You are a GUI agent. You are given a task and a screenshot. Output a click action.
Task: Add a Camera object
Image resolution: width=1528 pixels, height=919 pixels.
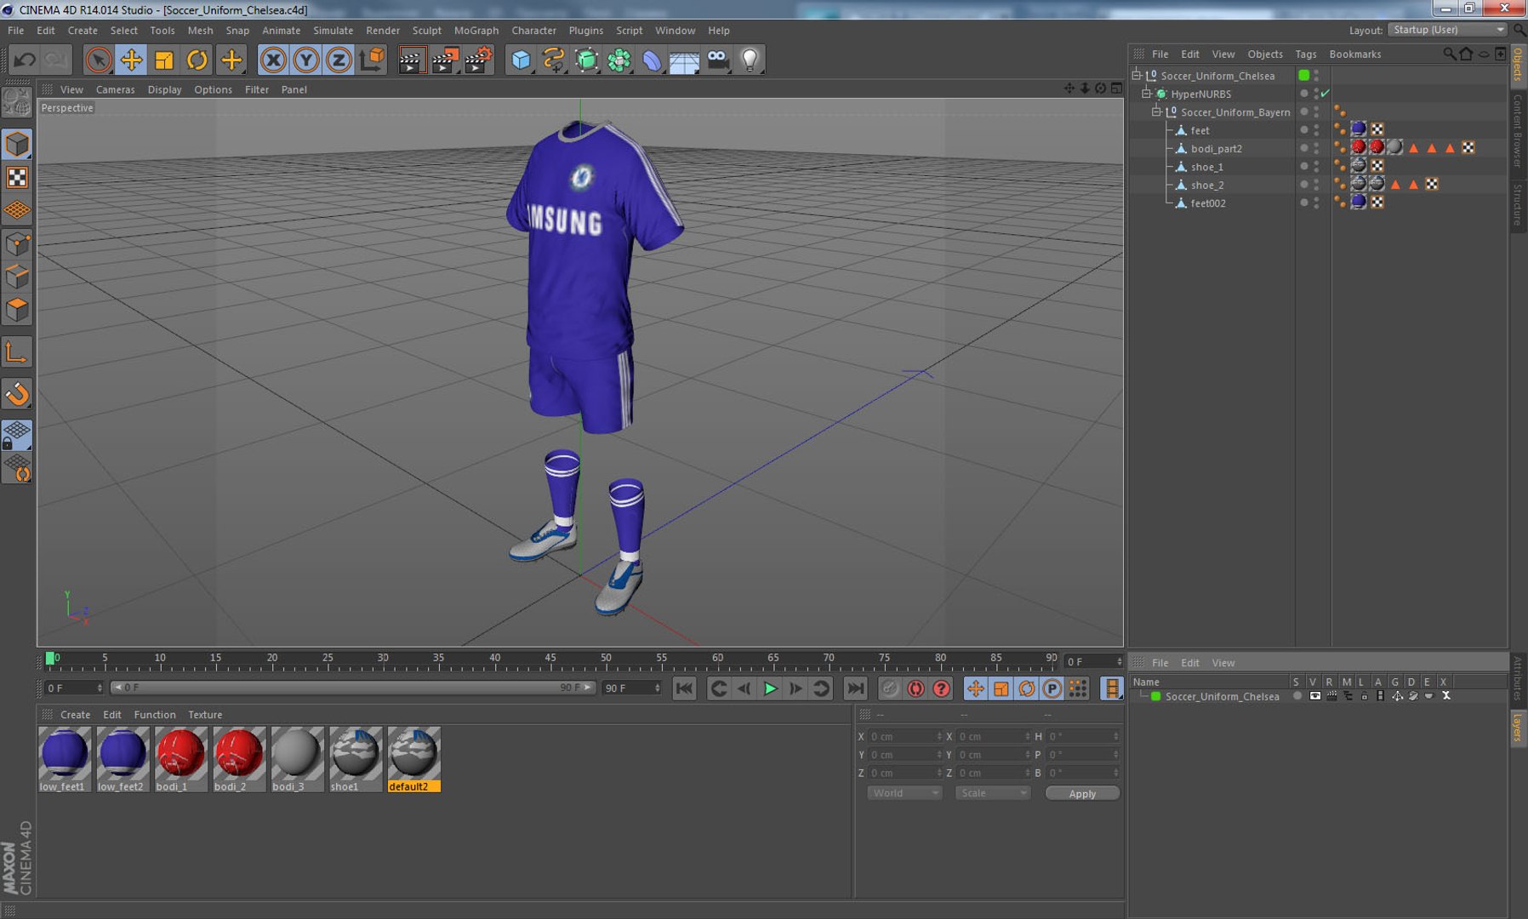[717, 60]
